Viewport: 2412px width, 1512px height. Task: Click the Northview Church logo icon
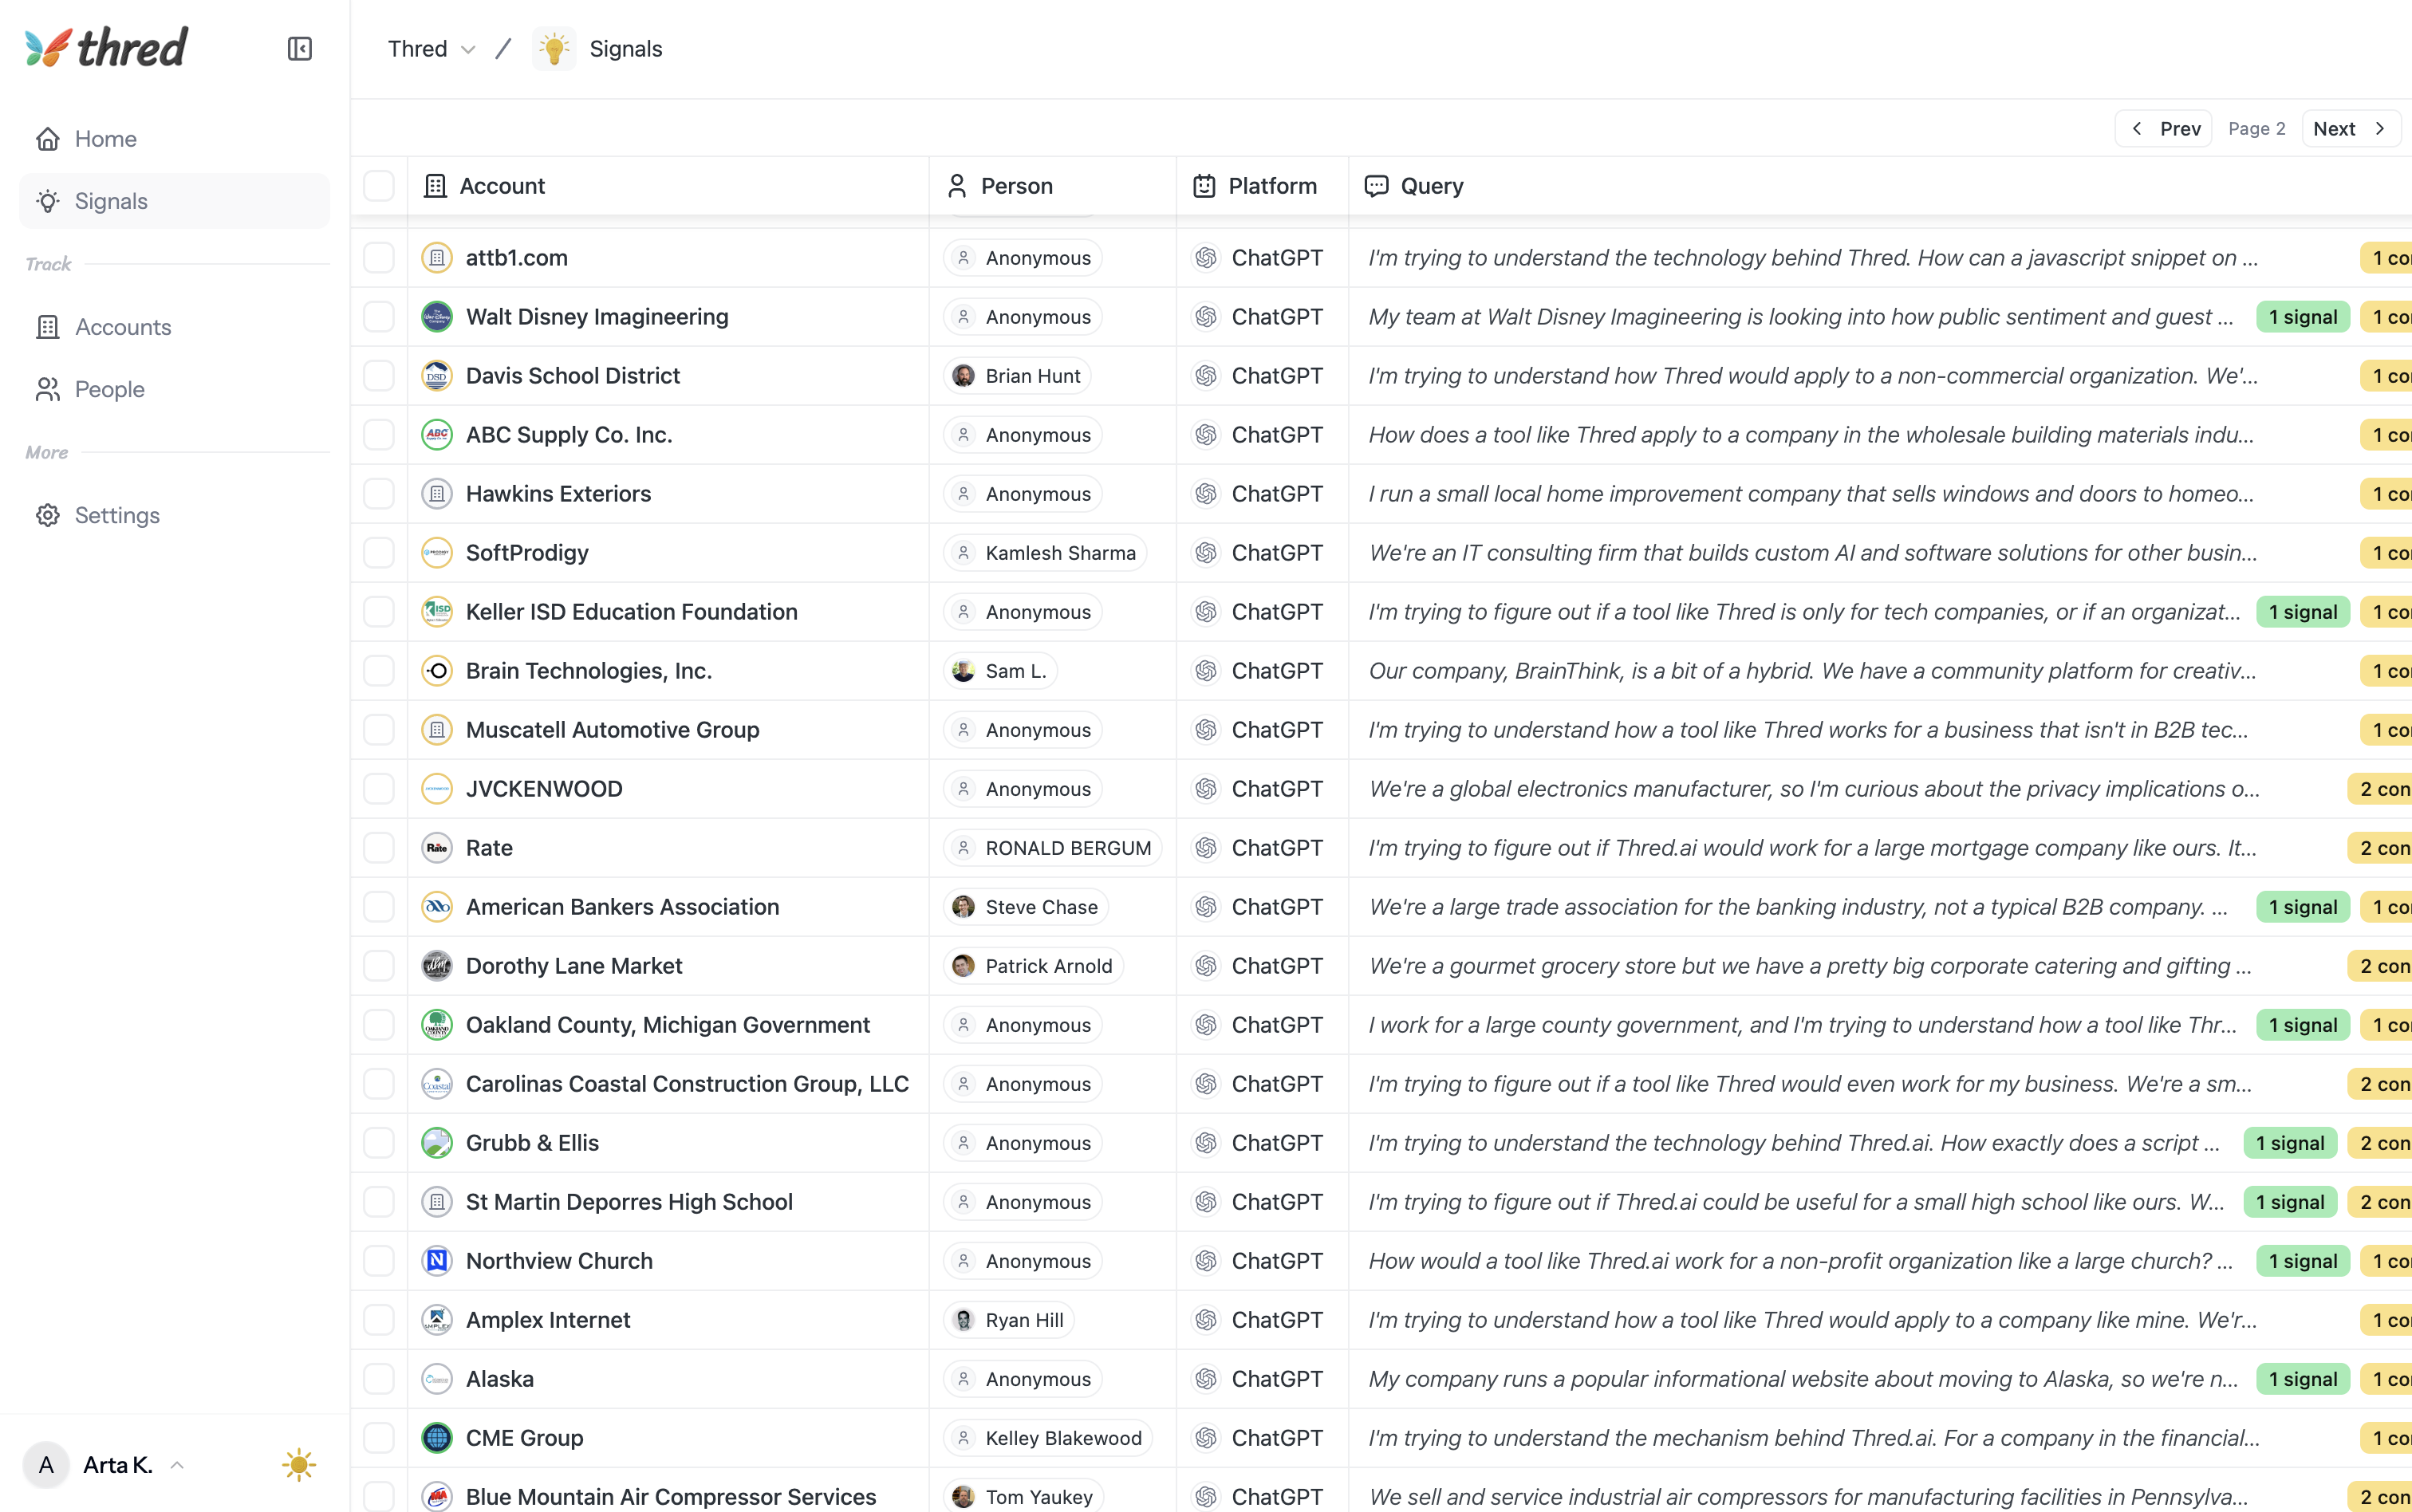coord(437,1261)
